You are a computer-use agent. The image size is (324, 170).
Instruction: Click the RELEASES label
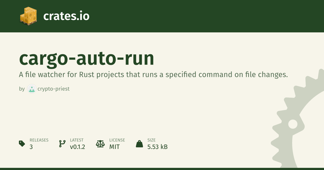click(x=39, y=140)
